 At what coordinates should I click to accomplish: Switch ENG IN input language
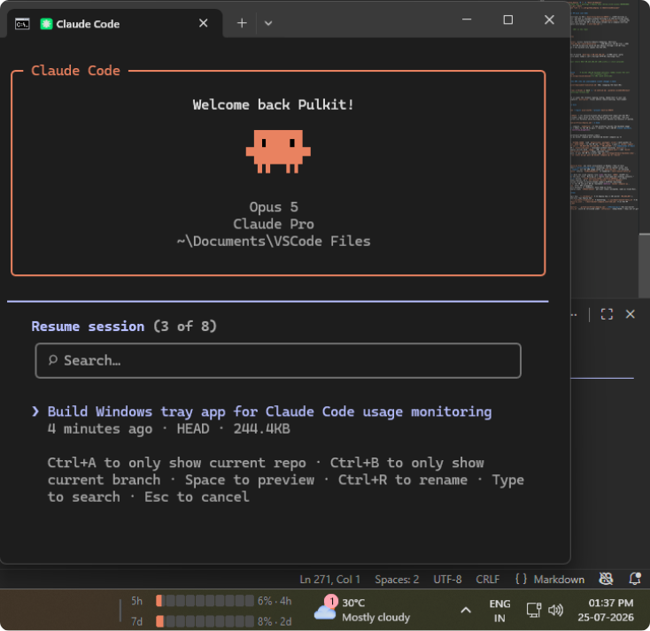pyautogui.click(x=499, y=611)
